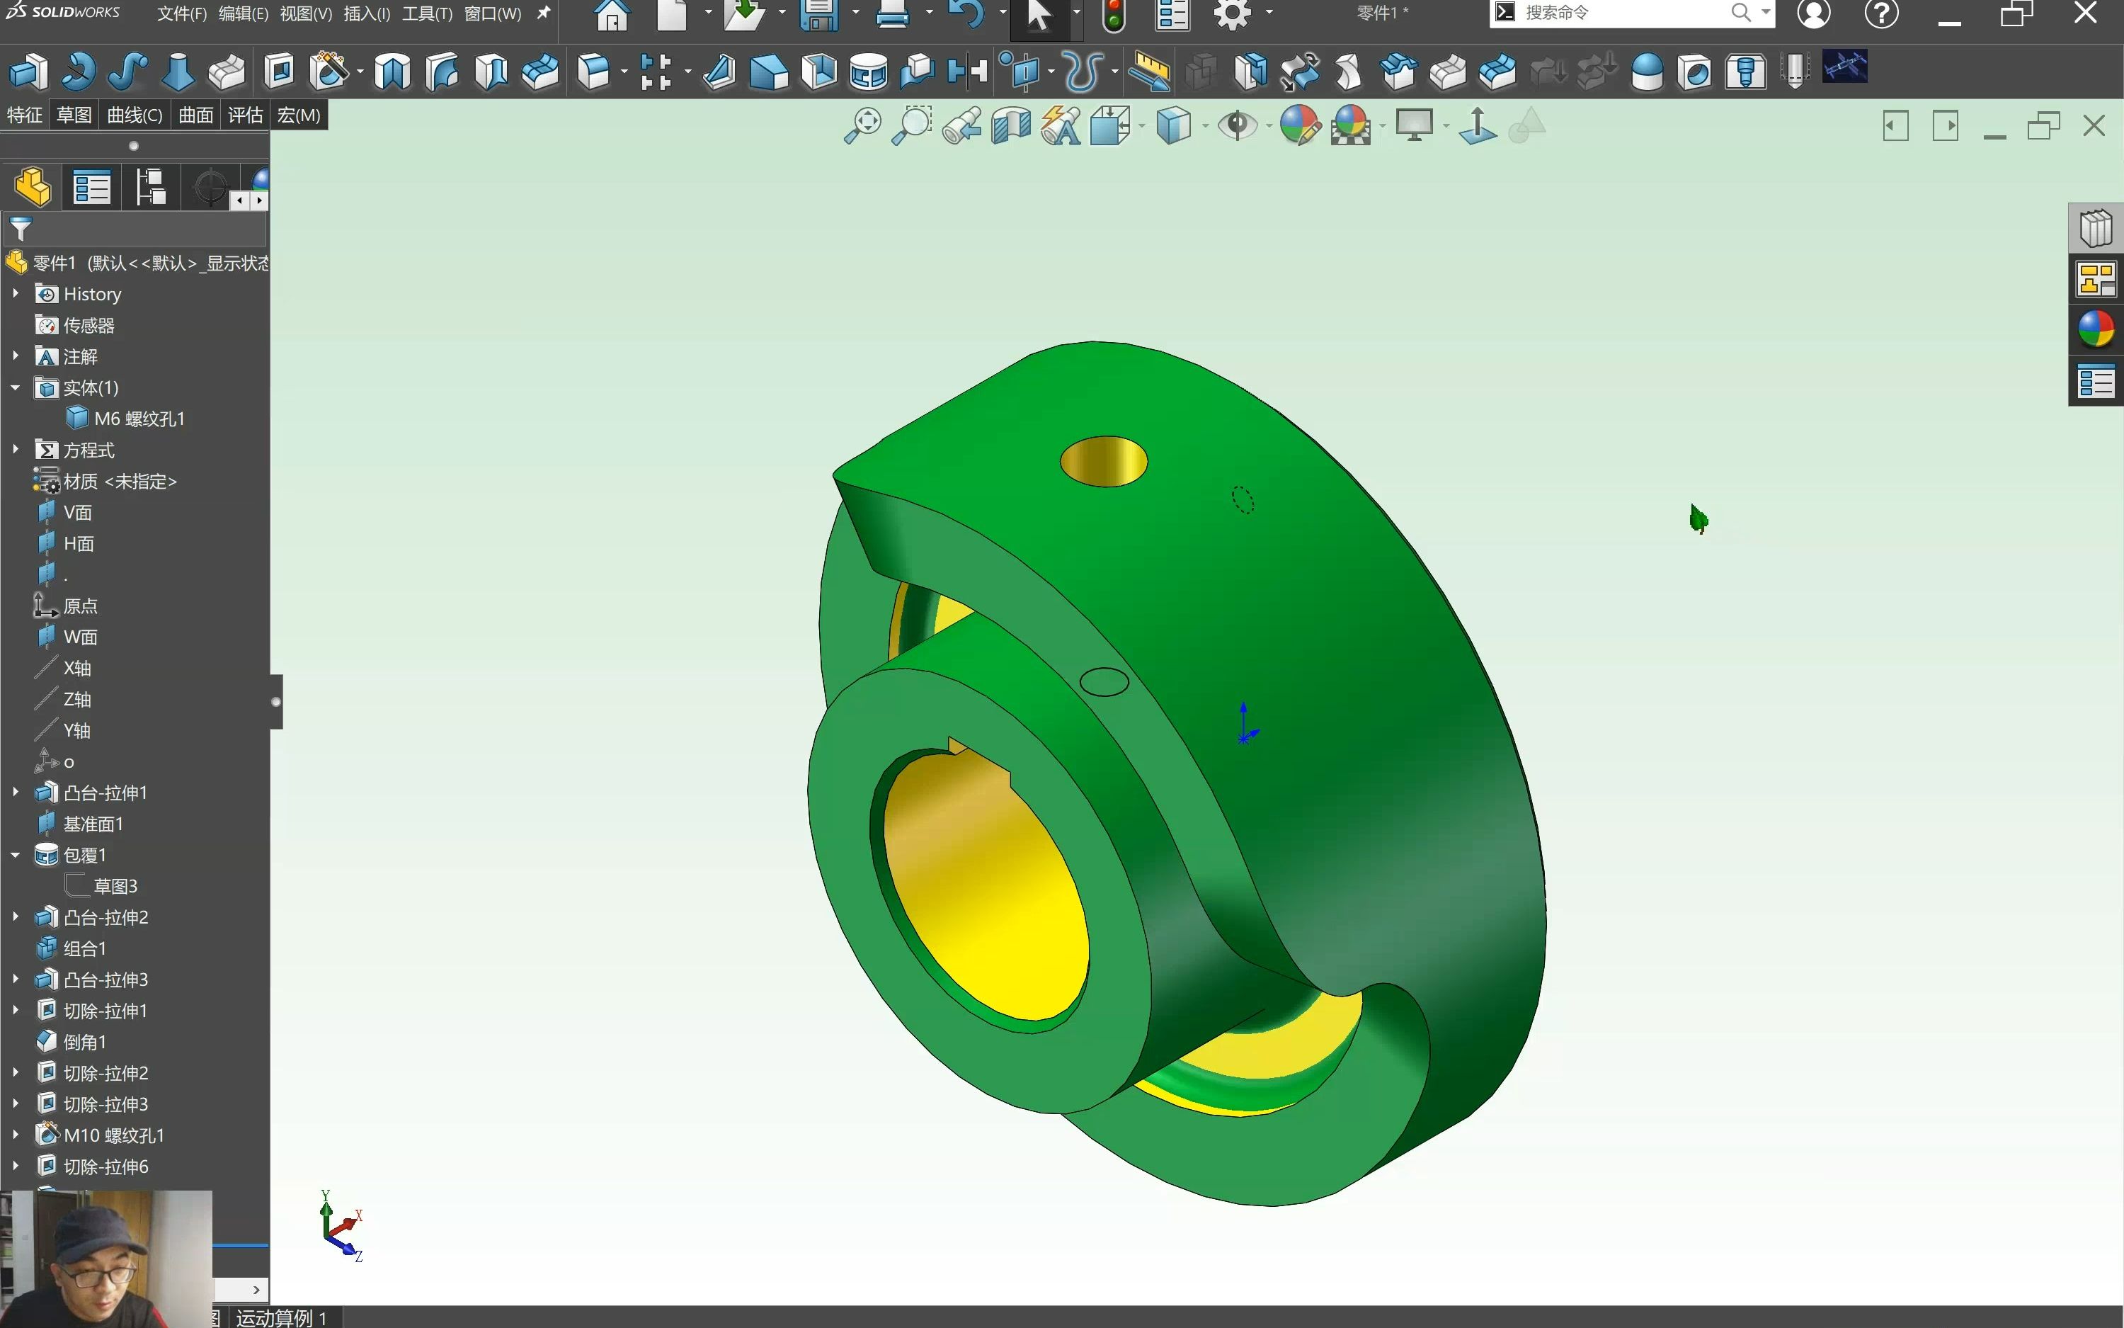Toggle the feature tree filter icon

coord(21,229)
